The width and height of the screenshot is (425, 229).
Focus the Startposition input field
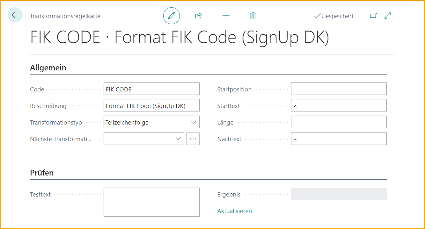tap(339, 89)
